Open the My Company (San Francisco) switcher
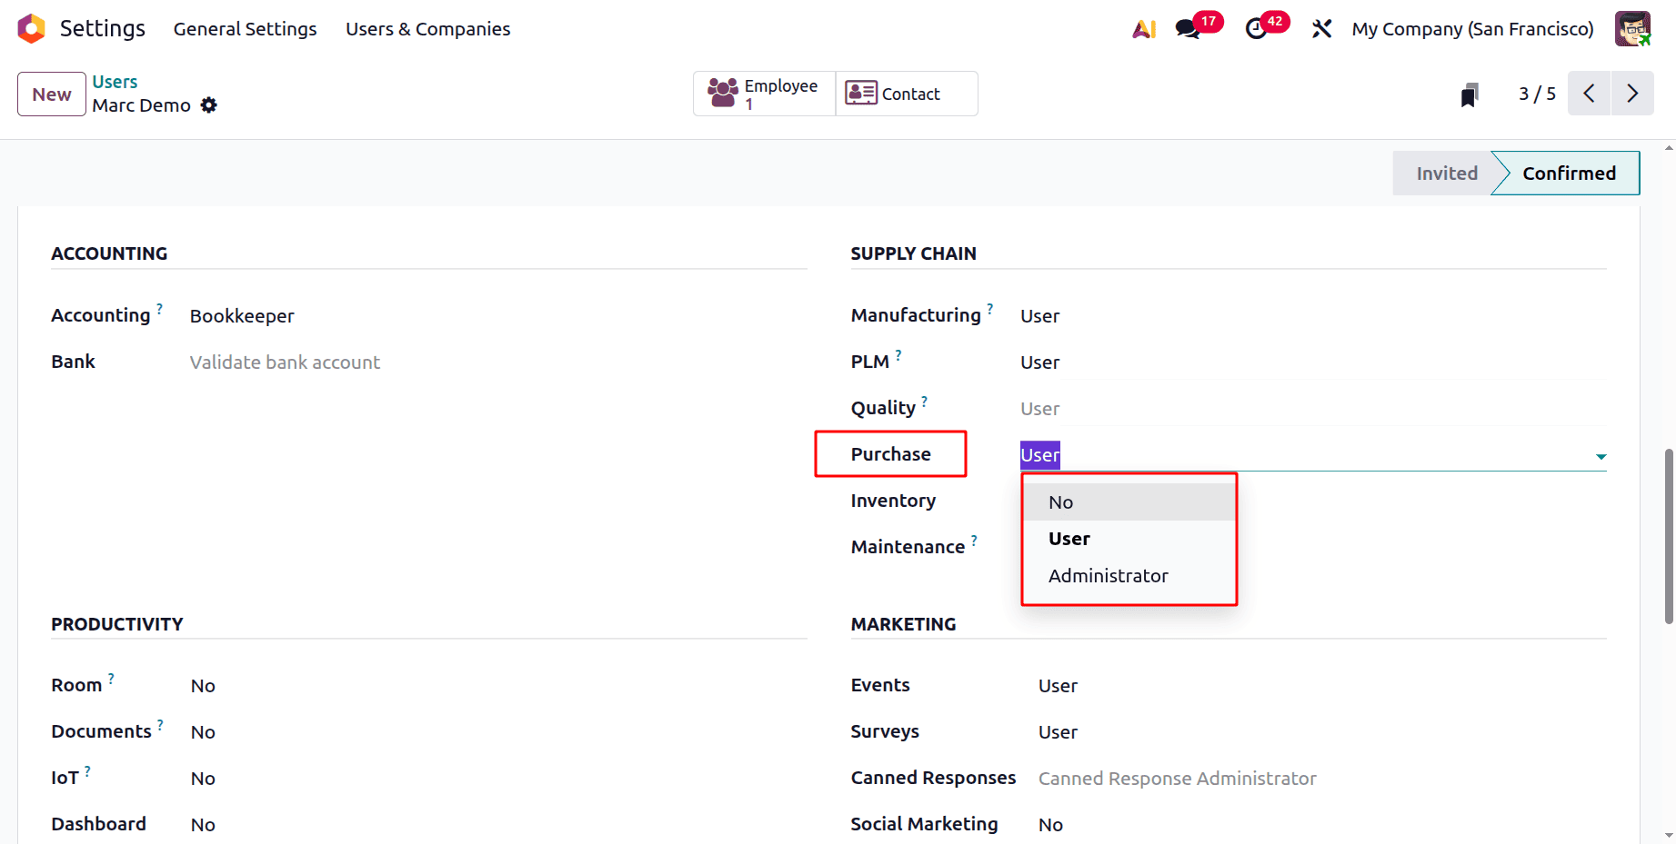 coord(1471,28)
